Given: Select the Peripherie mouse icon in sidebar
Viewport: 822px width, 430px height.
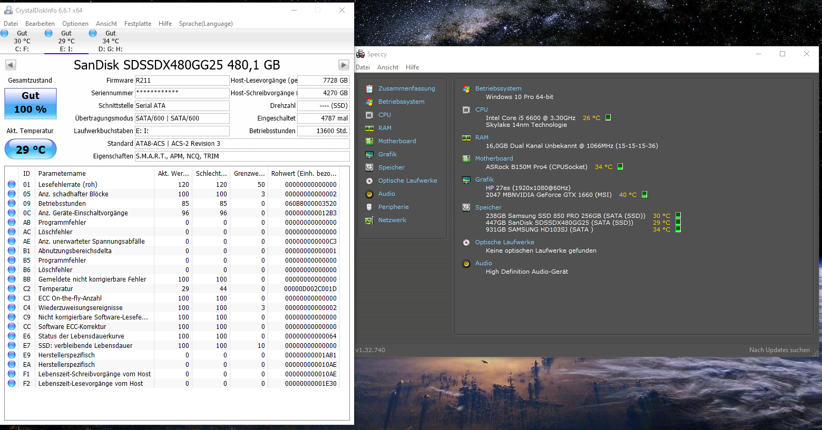Looking at the screenshot, I should coord(369,207).
